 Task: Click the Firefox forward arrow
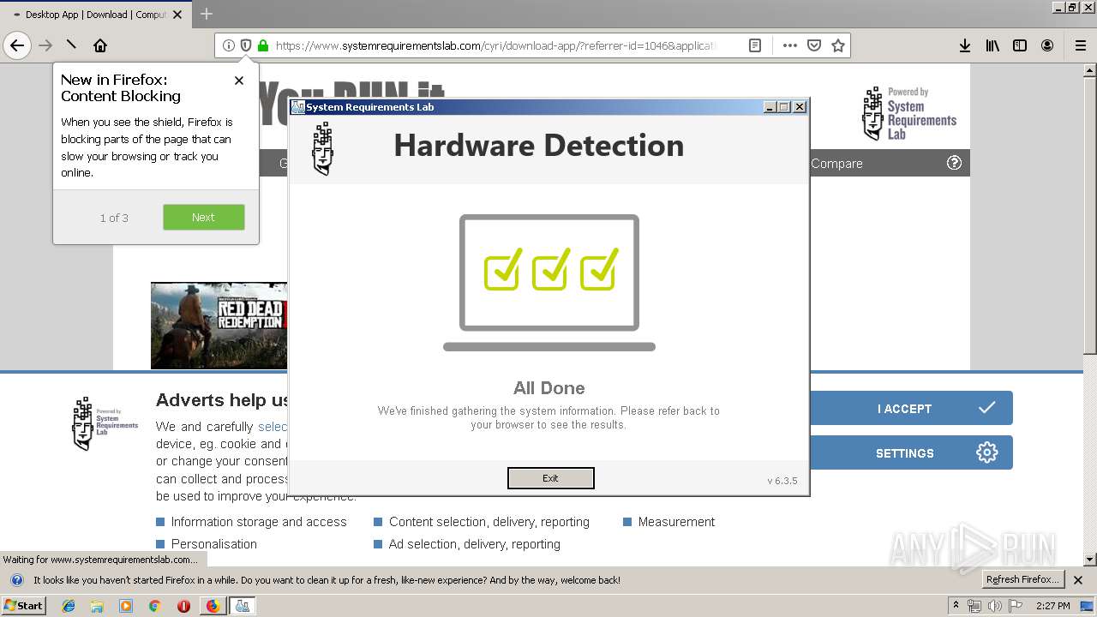coord(45,45)
